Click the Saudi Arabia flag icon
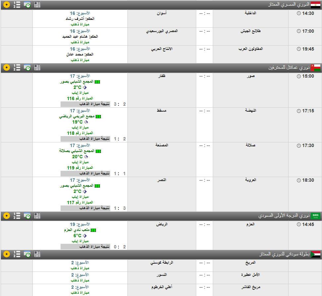 pos(315,216)
